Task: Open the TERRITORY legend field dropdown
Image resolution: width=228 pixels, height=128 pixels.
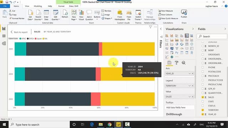Action: point(190,86)
